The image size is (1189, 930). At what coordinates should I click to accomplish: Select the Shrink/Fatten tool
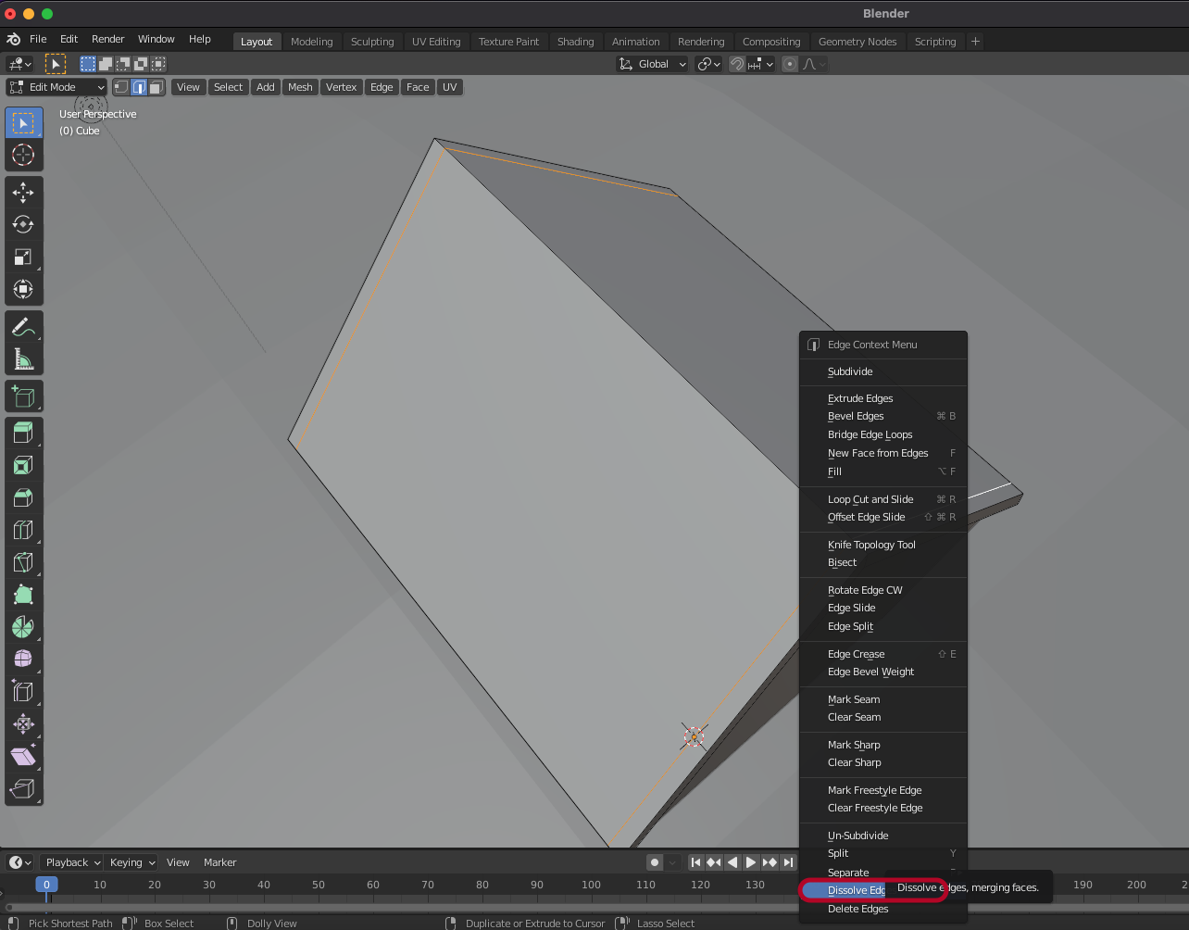point(23,724)
